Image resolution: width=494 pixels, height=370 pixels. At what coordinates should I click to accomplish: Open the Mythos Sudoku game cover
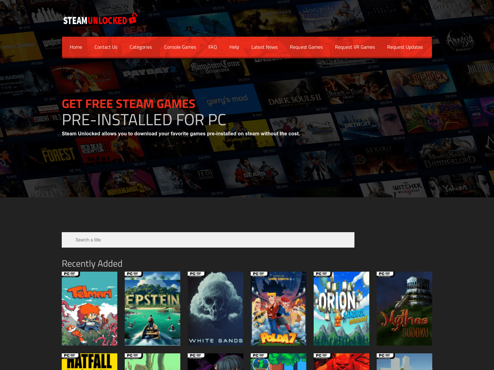point(404,309)
